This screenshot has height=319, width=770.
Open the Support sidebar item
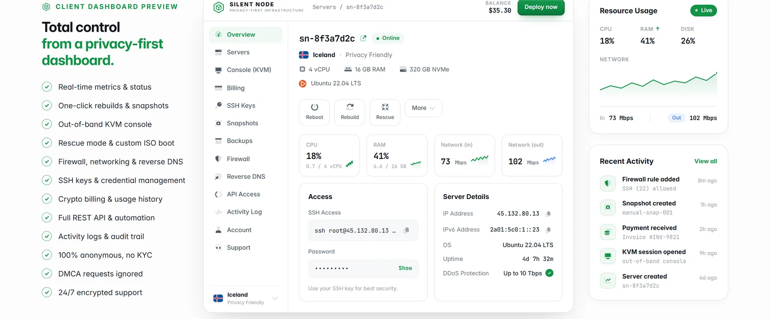click(x=246, y=248)
